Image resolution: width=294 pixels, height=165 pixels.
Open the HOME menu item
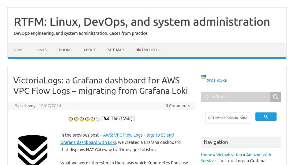[x=19, y=50]
